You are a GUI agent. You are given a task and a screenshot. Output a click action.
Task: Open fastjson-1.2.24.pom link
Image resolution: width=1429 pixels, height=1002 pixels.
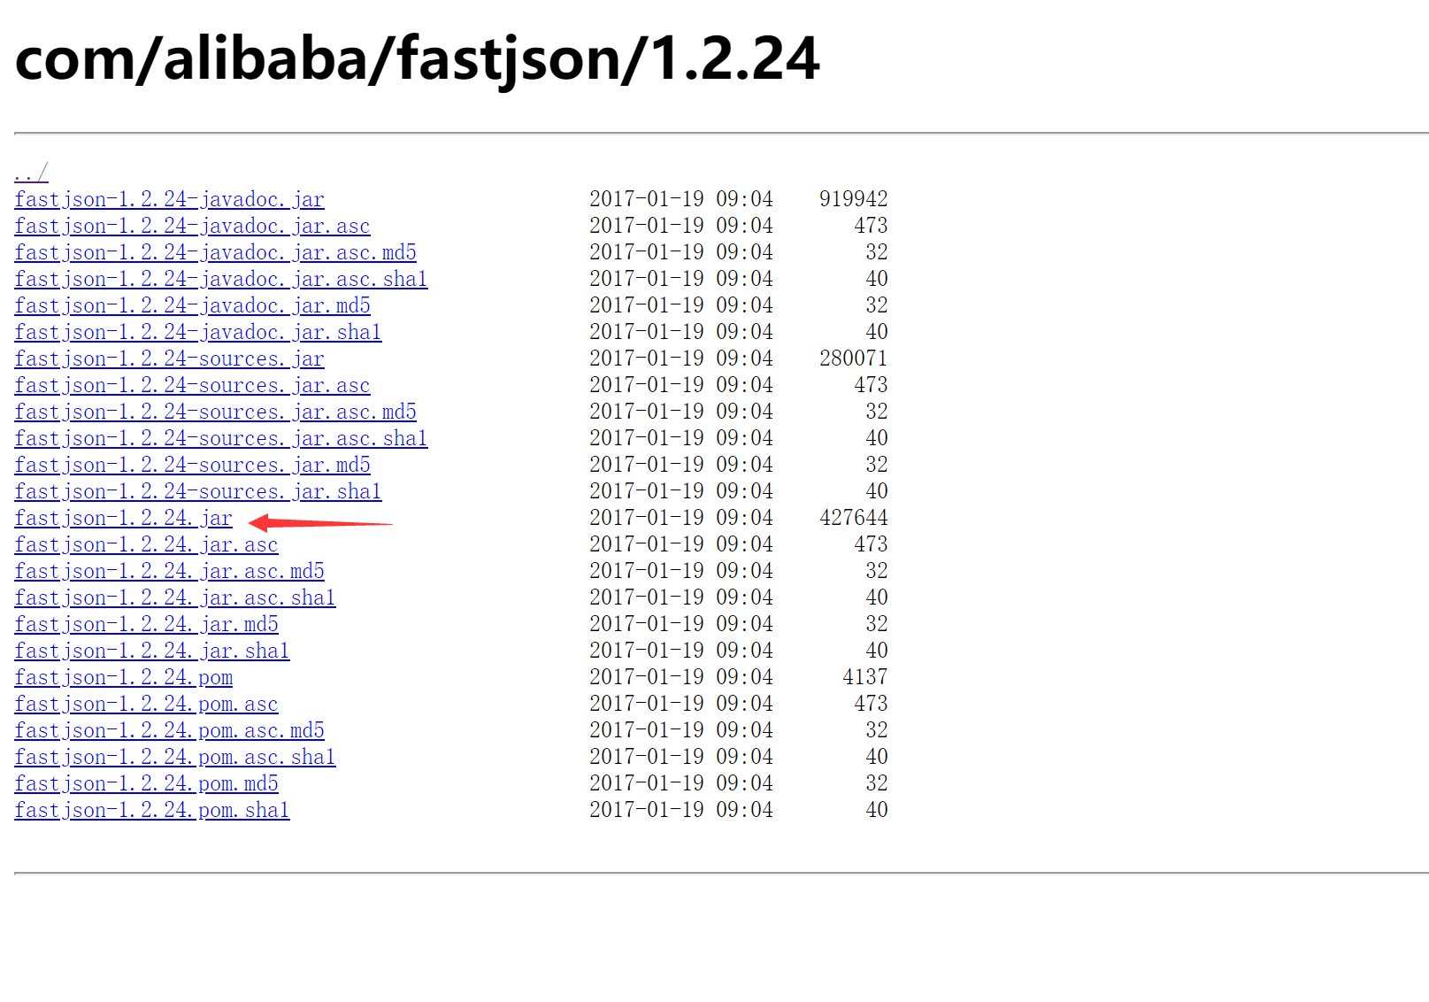124,677
